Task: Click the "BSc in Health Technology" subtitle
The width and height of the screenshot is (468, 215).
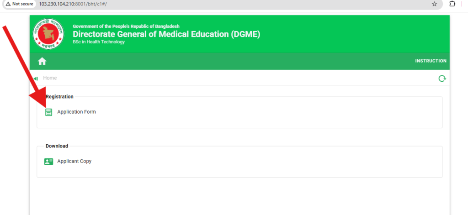Action: [x=99, y=42]
